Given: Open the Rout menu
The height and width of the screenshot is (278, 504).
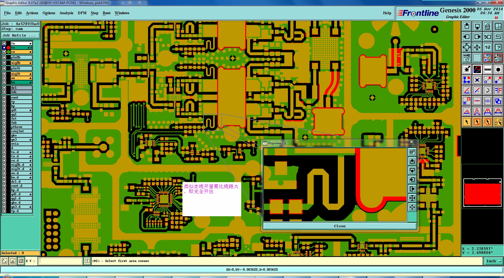Looking at the screenshot, I should pos(107,13).
